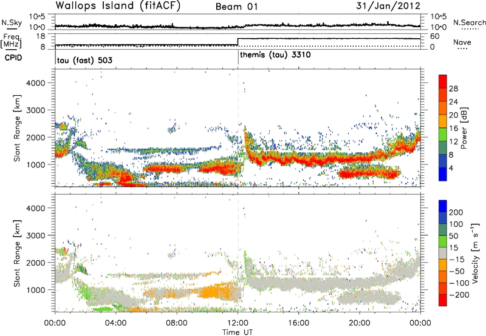Viewport: 486px width, 336px height.
Task: Pick the blue bottom segment of the power color bar
Action: tap(443, 174)
